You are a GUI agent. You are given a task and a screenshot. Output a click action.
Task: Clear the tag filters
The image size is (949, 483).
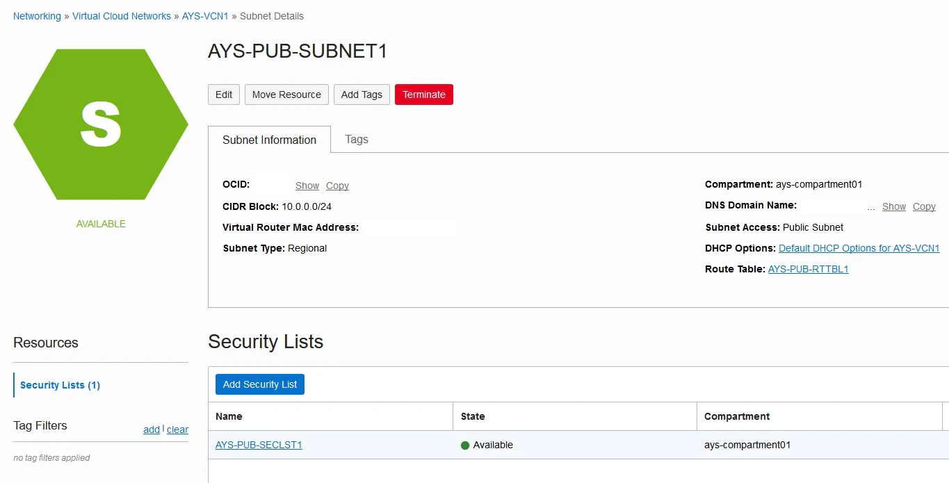point(177,429)
